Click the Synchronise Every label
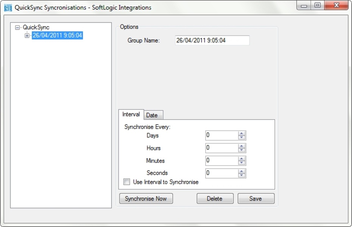Image resolution: width=352 pixels, height=227 pixels. pos(147,127)
